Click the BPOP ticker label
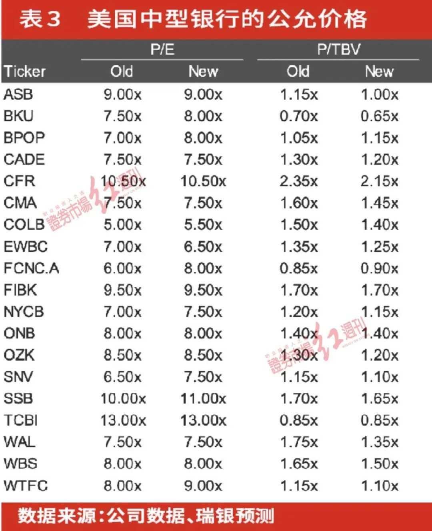The image size is (432, 531). coord(24,138)
